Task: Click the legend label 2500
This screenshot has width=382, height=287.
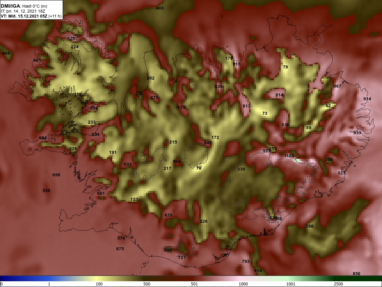Action: (338, 284)
